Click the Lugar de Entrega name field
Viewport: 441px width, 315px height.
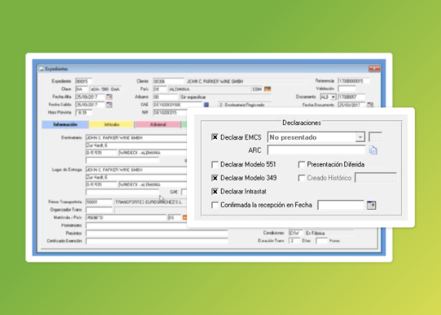tap(136, 170)
